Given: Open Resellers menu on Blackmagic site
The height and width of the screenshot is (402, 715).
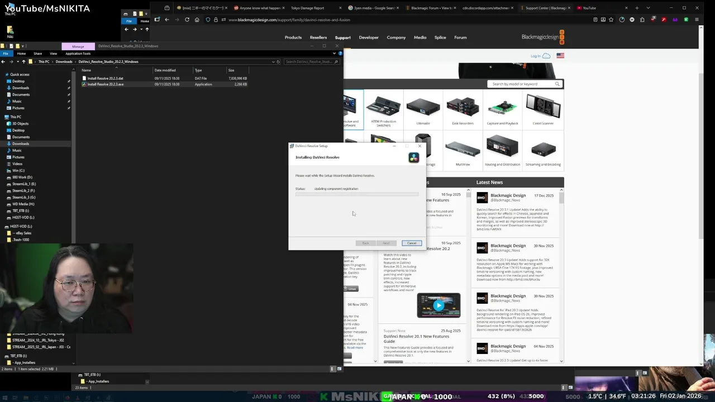Looking at the screenshot, I should pyautogui.click(x=318, y=37).
